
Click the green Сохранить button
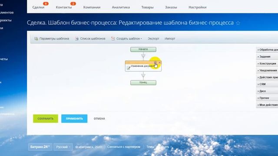click(46, 118)
